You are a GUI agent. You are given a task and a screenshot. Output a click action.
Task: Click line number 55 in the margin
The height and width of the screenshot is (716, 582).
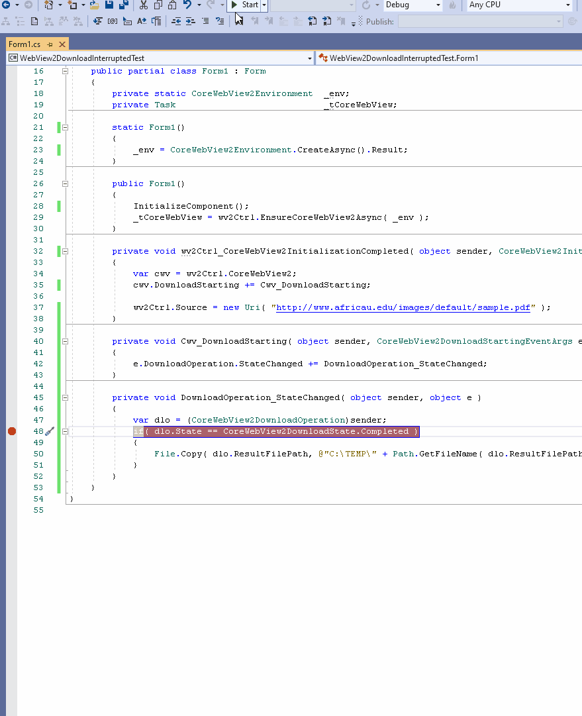point(38,510)
